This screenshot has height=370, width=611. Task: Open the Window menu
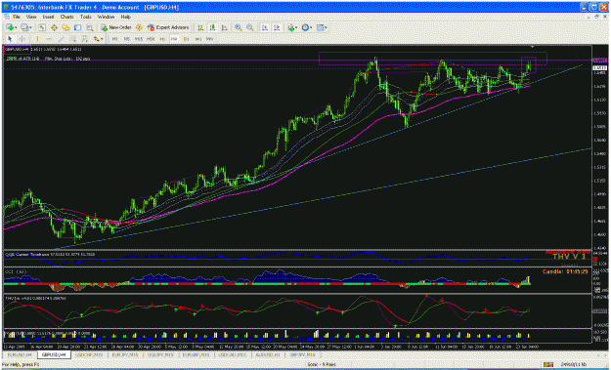(106, 18)
